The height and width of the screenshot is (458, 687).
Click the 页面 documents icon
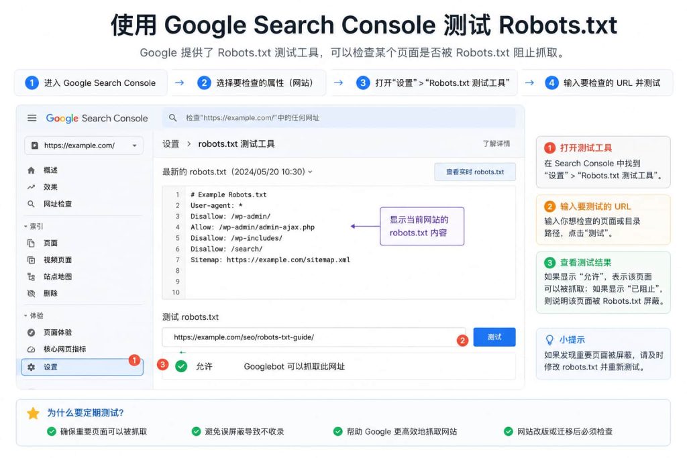(x=31, y=243)
